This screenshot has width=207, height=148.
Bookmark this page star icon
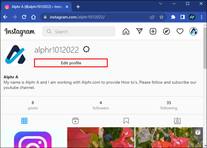(161, 17)
